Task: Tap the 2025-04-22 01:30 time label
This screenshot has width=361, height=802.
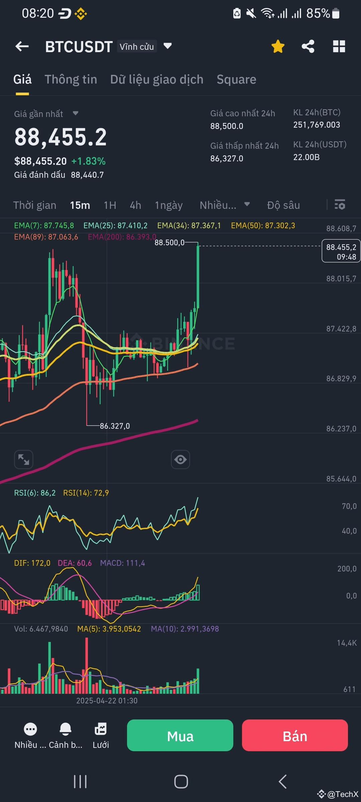Action: [107, 700]
